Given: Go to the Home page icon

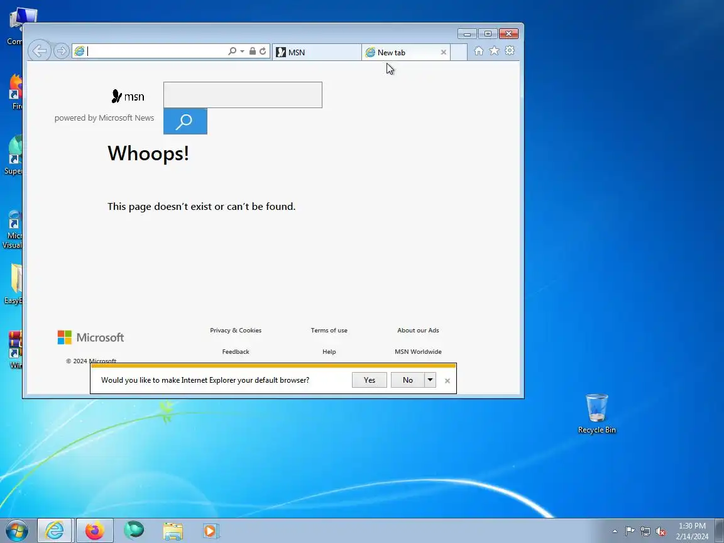Looking at the screenshot, I should coord(479,51).
